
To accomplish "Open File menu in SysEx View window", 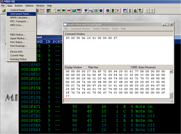I will tap(66, 29).
